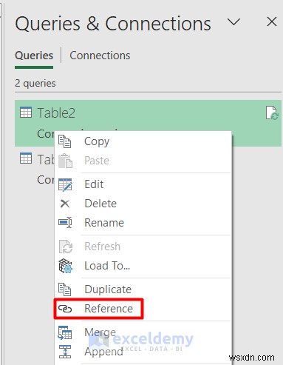
Task: Click the Table2 query table icon
Action: 26,113
